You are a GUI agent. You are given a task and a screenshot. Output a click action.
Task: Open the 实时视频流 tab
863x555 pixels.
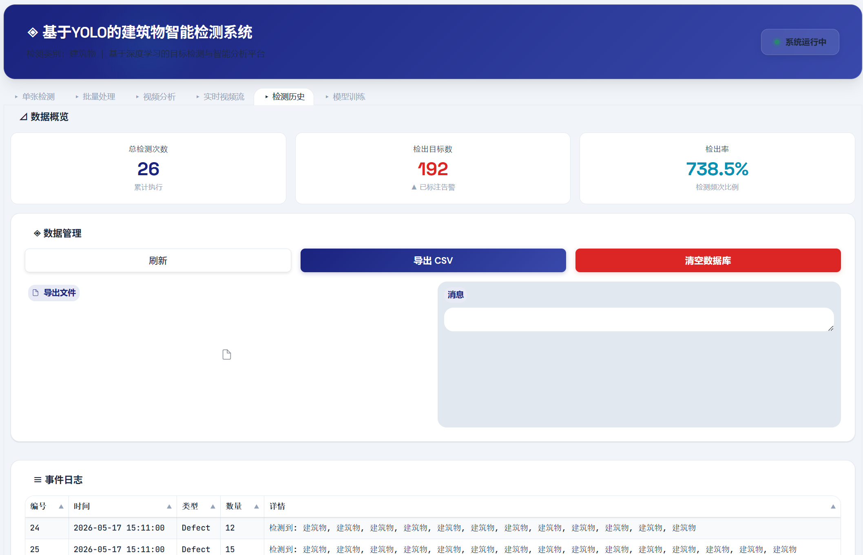pyautogui.click(x=220, y=97)
